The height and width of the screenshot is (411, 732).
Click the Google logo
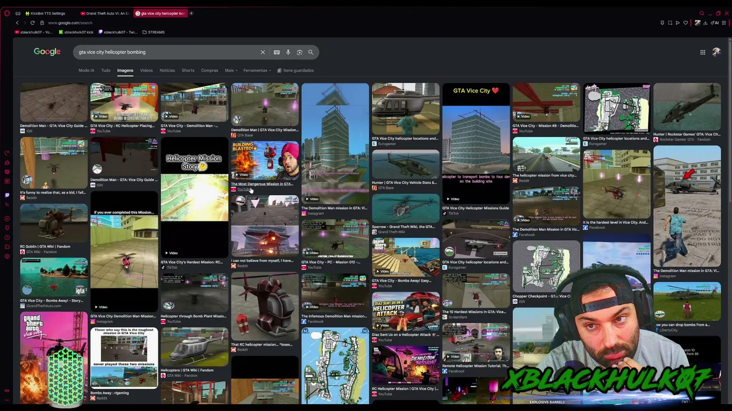47,52
